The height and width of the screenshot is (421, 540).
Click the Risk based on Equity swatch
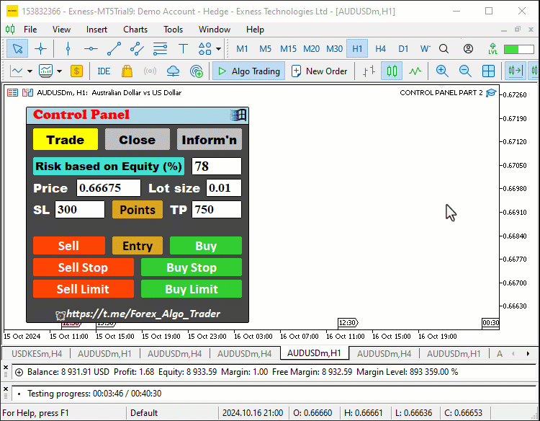tap(109, 167)
